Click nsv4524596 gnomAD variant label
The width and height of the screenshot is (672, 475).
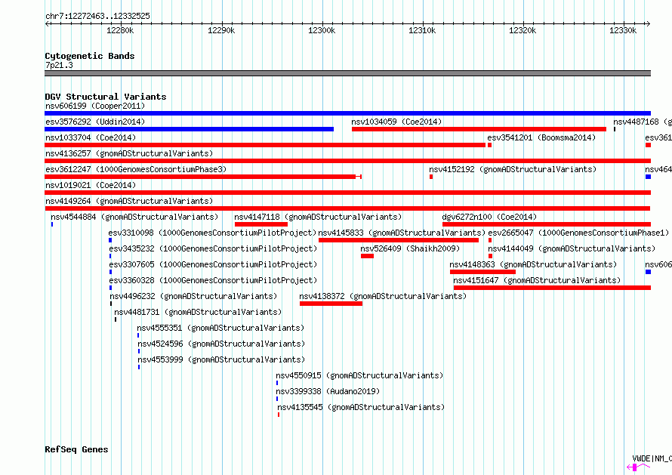221,344
